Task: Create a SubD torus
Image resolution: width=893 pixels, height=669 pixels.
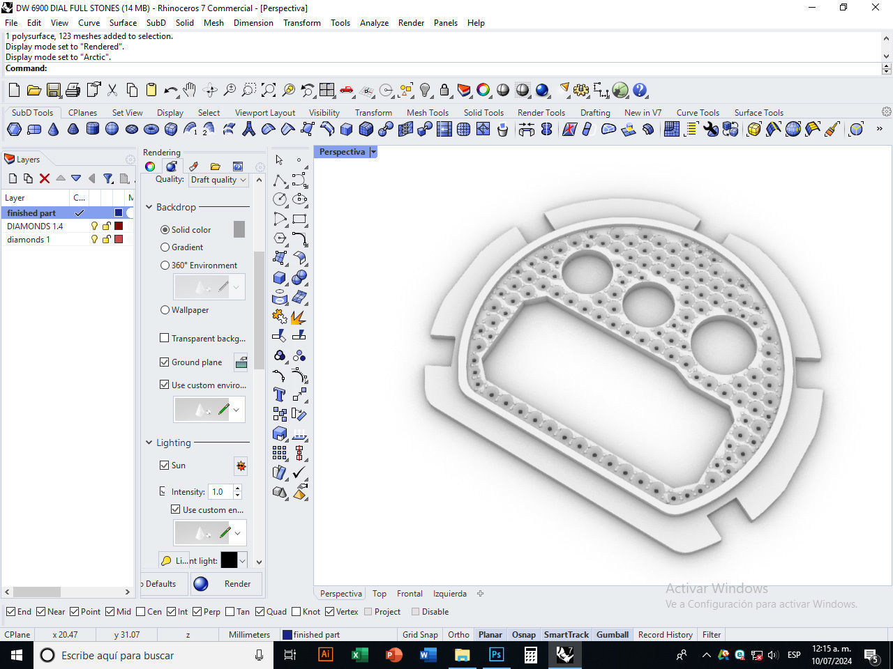Action: tap(151, 129)
